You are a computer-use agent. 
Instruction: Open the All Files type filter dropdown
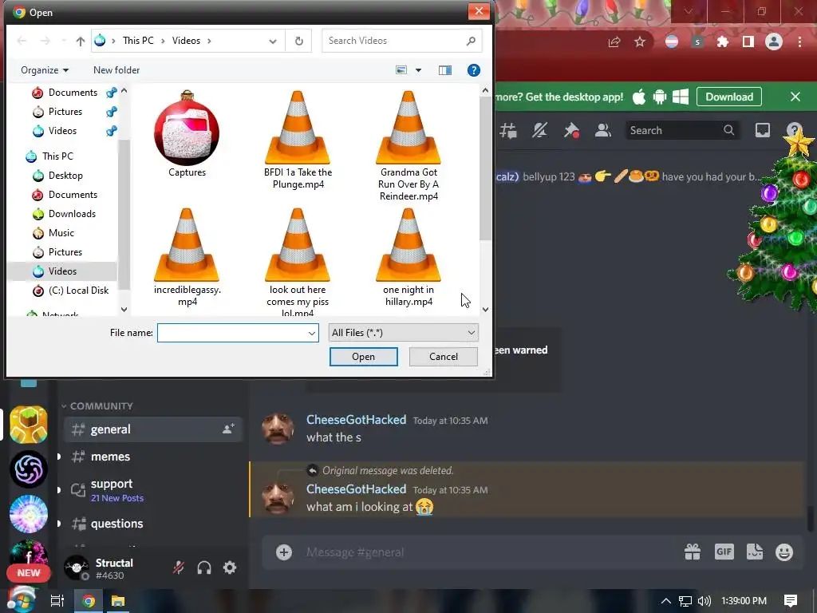(403, 333)
